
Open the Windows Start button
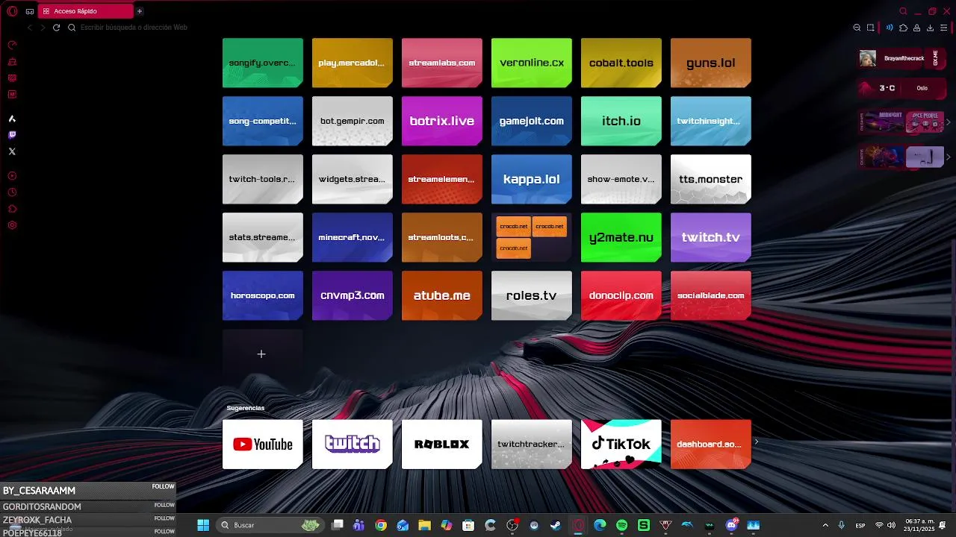pos(203,525)
